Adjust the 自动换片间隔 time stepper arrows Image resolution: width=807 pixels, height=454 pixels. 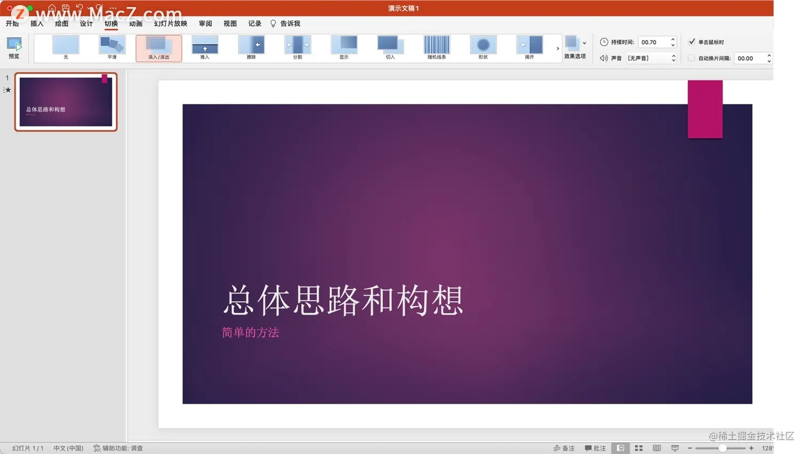click(x=769, y=58)
